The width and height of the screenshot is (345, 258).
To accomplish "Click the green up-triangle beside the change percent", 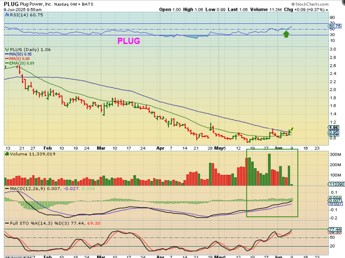I will (327, 9).
